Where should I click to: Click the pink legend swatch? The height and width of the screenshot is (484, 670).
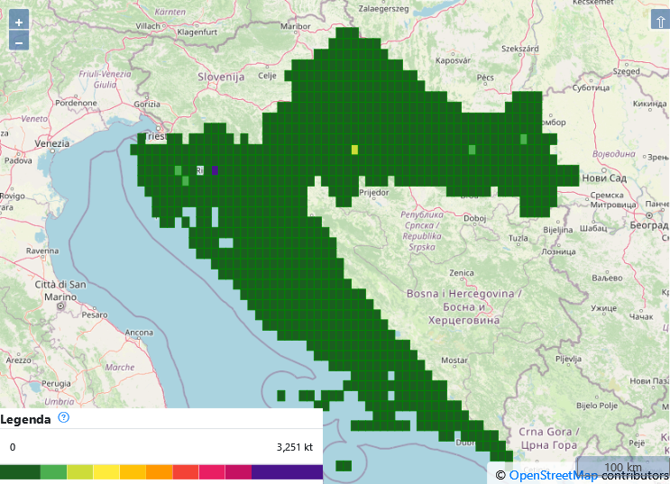[212, 472]
